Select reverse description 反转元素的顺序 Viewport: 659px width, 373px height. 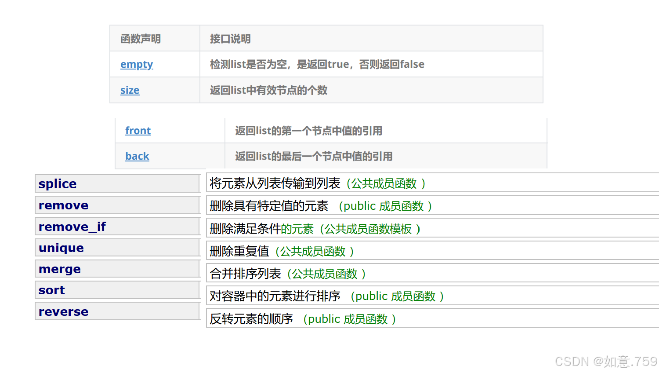point(251,319)
